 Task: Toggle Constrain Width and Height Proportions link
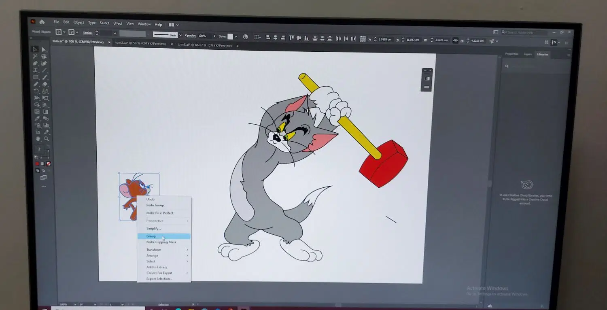(455, 40)
